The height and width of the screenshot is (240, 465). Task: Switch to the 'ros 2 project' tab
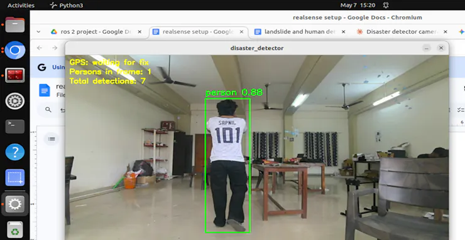(x=96, y=31)
